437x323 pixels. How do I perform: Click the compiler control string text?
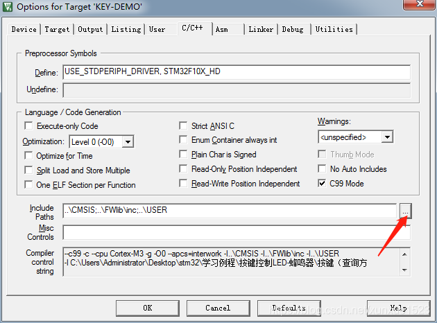(231, 262)
